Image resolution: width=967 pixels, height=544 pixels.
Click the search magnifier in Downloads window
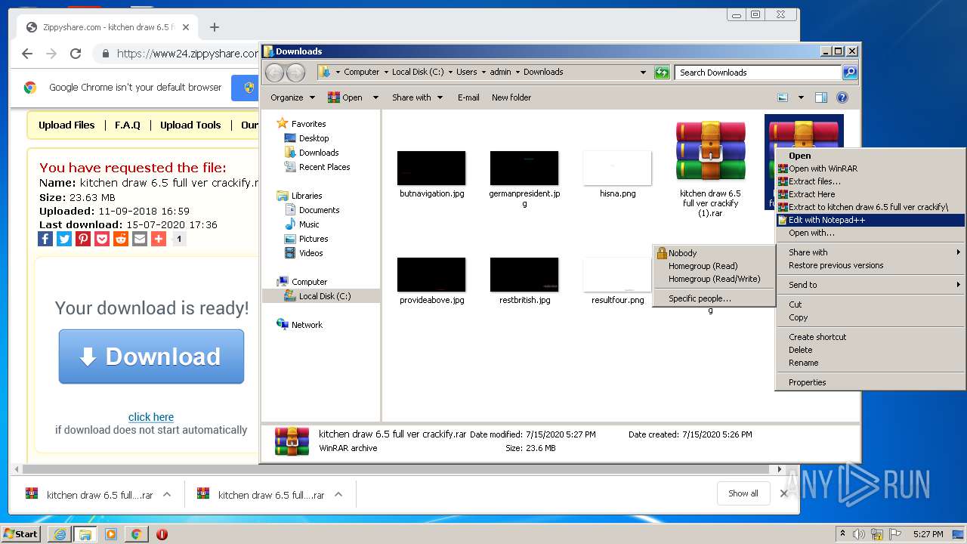tap(849, 73)
